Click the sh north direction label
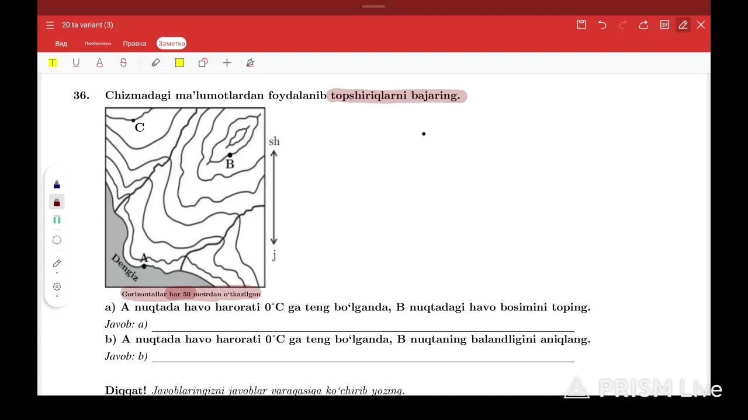 click(x=274, y=141)
